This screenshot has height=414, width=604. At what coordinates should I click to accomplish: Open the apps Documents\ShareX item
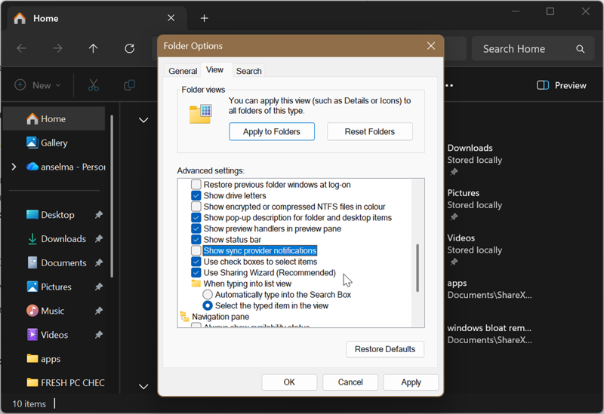point(489,289)
